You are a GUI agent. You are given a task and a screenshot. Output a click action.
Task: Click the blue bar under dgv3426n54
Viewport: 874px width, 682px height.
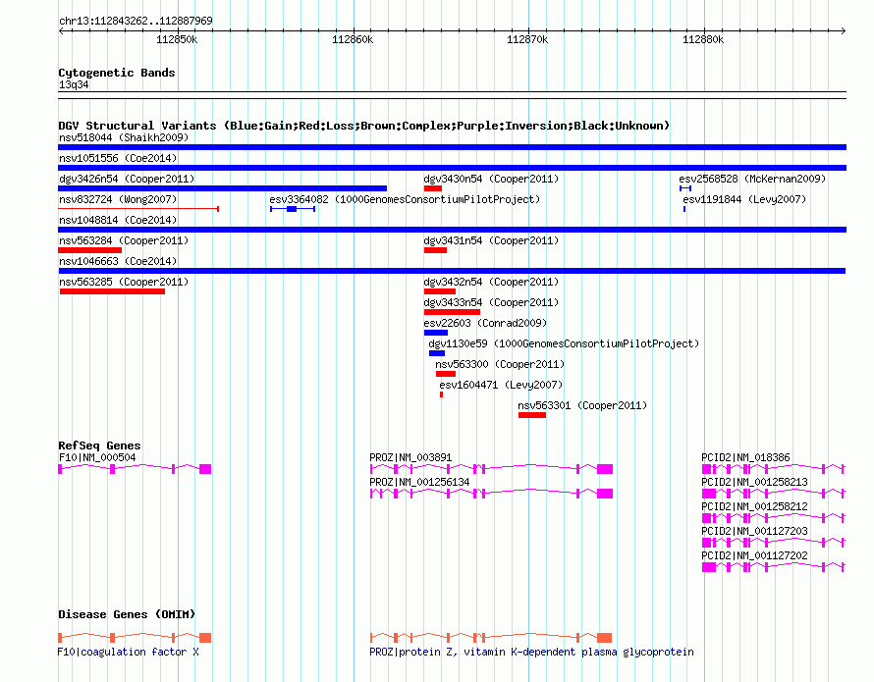[x=222, y=188]
